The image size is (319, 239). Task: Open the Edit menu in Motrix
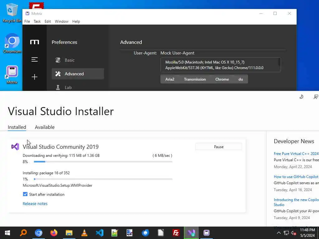pos(48,21)
